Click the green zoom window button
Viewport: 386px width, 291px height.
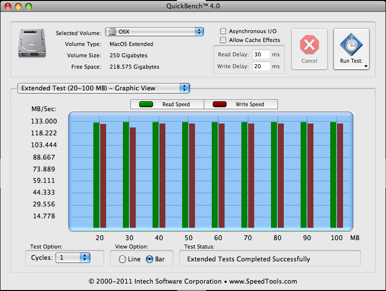coord(29,6)
